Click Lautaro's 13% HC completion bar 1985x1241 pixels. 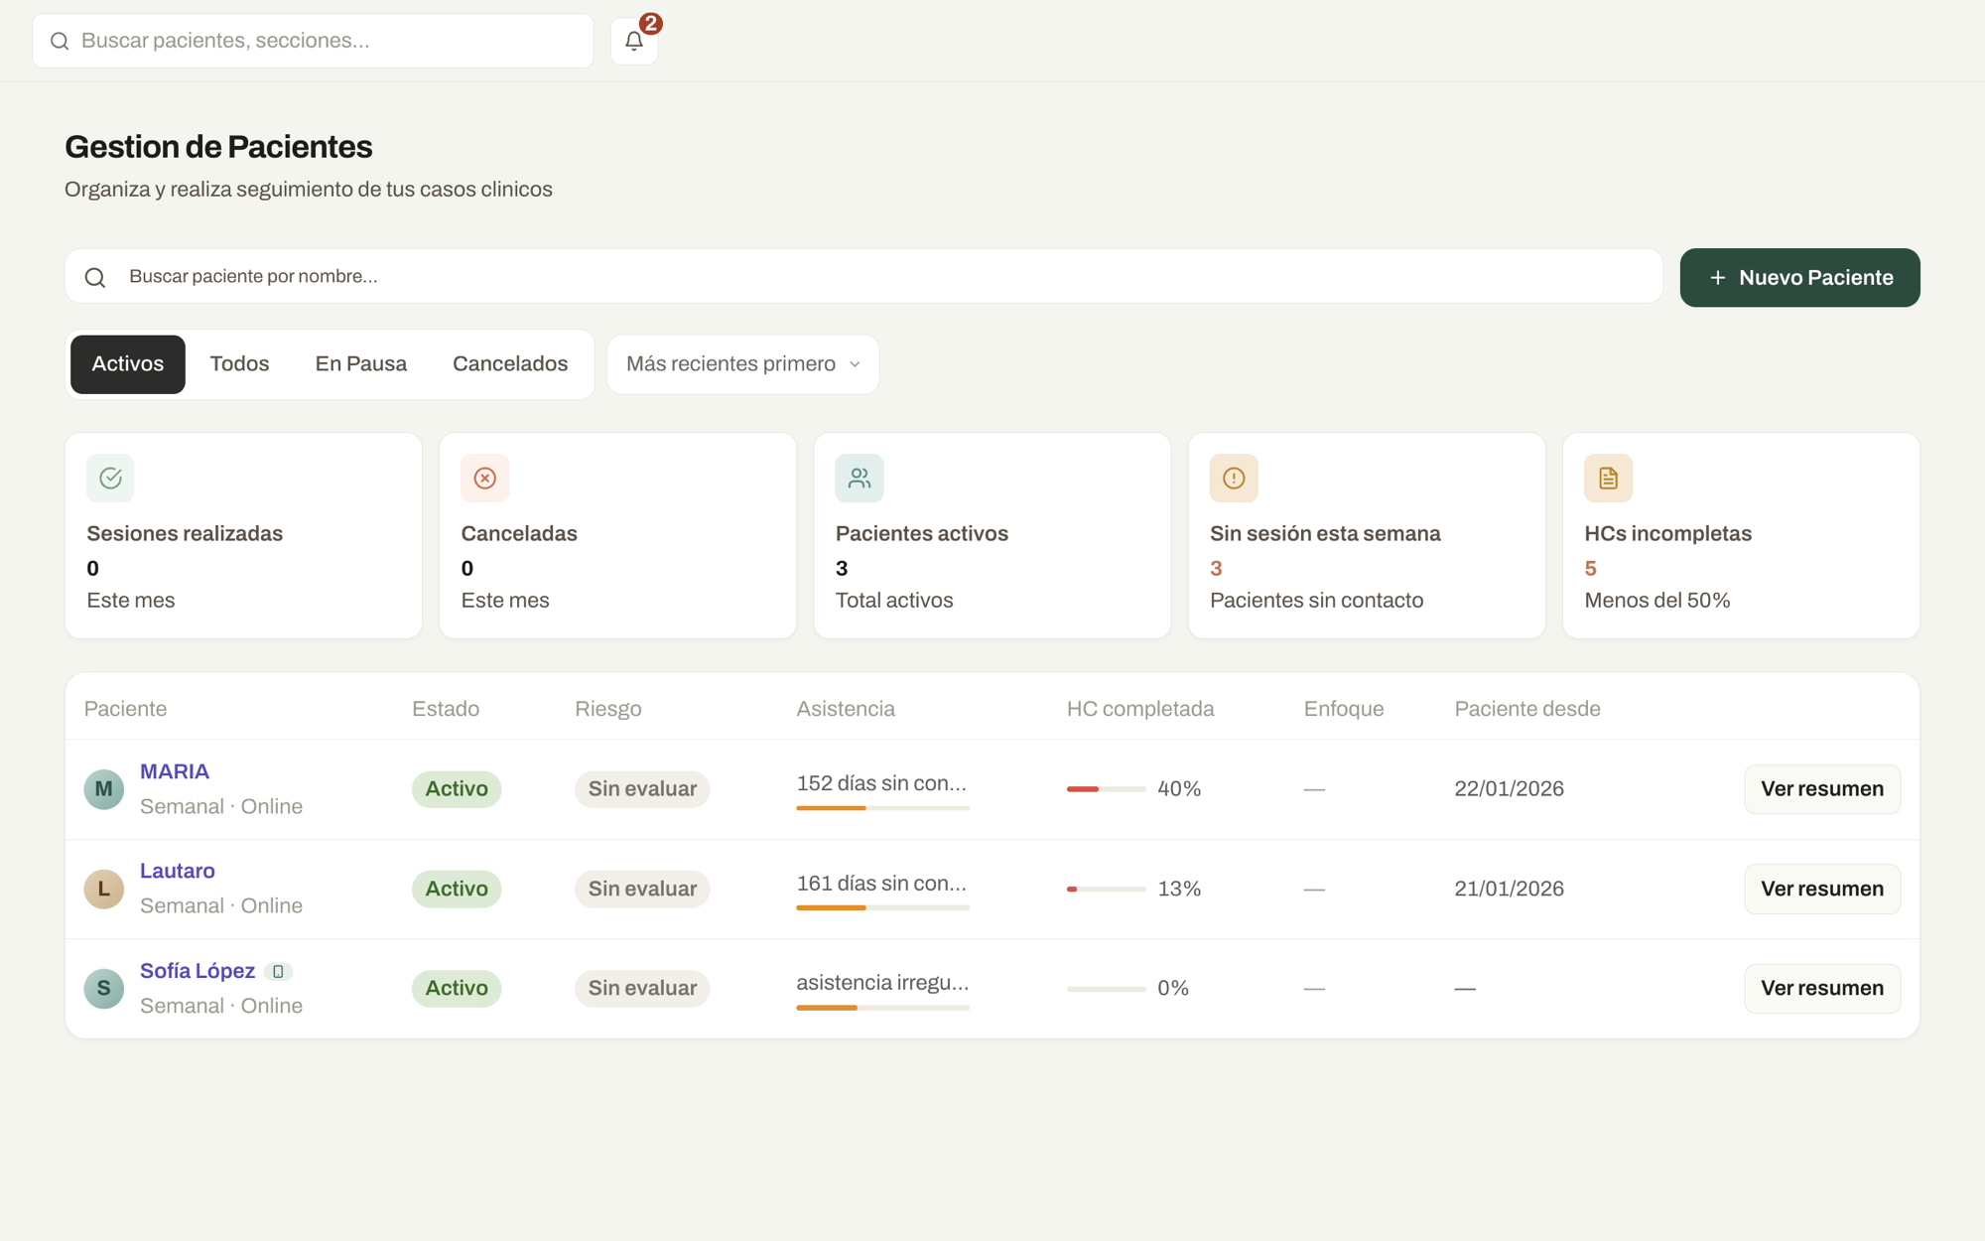pyautogui.click(x=1106, y=889)
